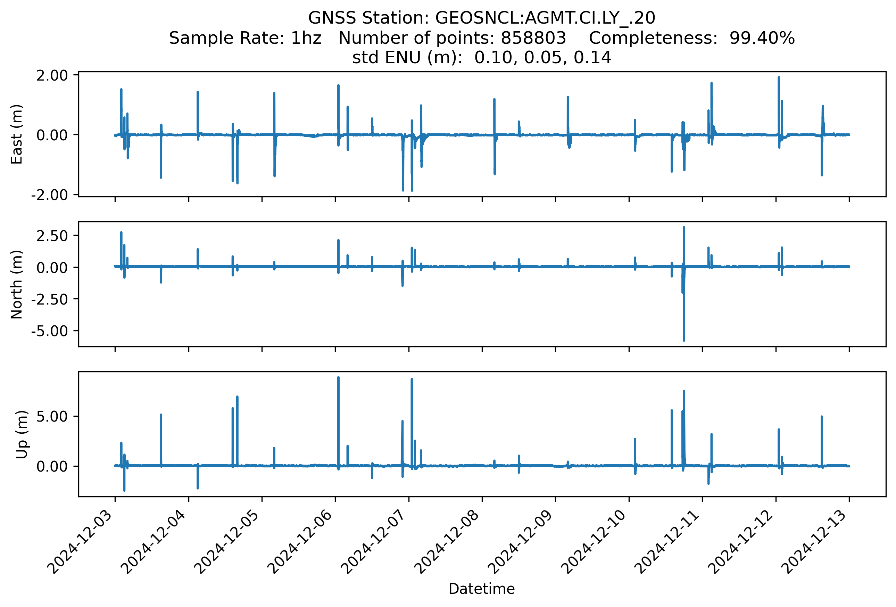This screenshot has width=896, height=607.
Task: Click the 2.00 tick on East axis
Action: (x=52, y=76)
